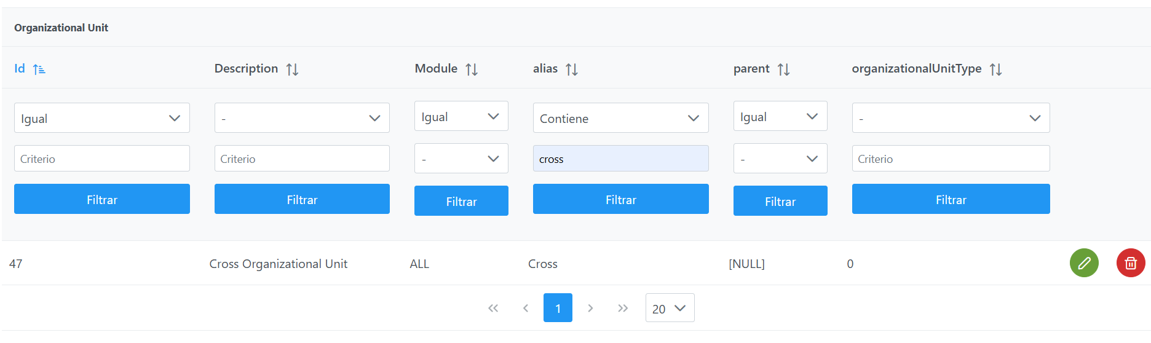Screen dimensions: 1151x343
Task: Click the parent column sort arrows
Action: tap(783, 69)
